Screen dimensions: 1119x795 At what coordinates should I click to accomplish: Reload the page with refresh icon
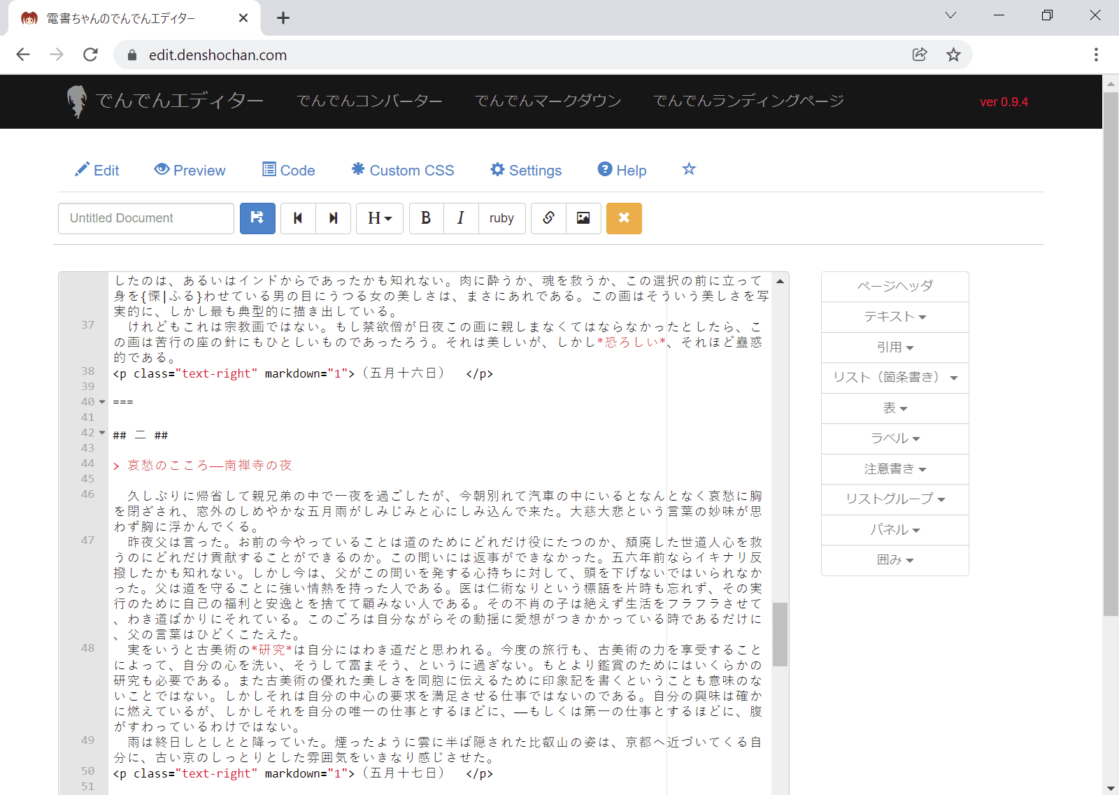90,55
